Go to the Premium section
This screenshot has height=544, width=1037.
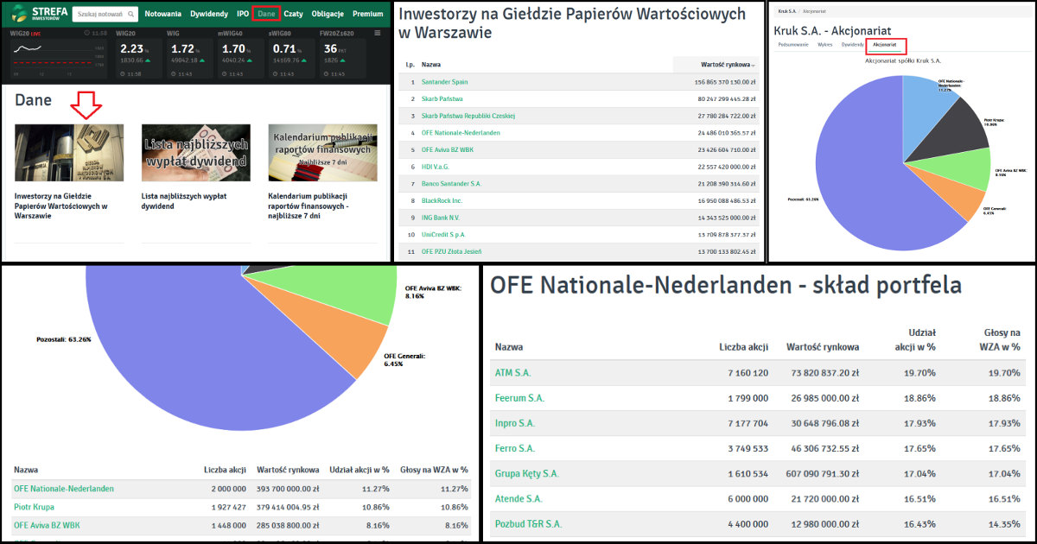click(x=367, y=14)
